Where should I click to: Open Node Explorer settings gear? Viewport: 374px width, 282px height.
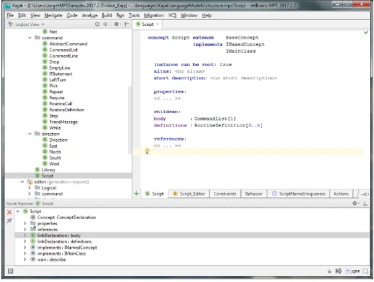(355, 203)
